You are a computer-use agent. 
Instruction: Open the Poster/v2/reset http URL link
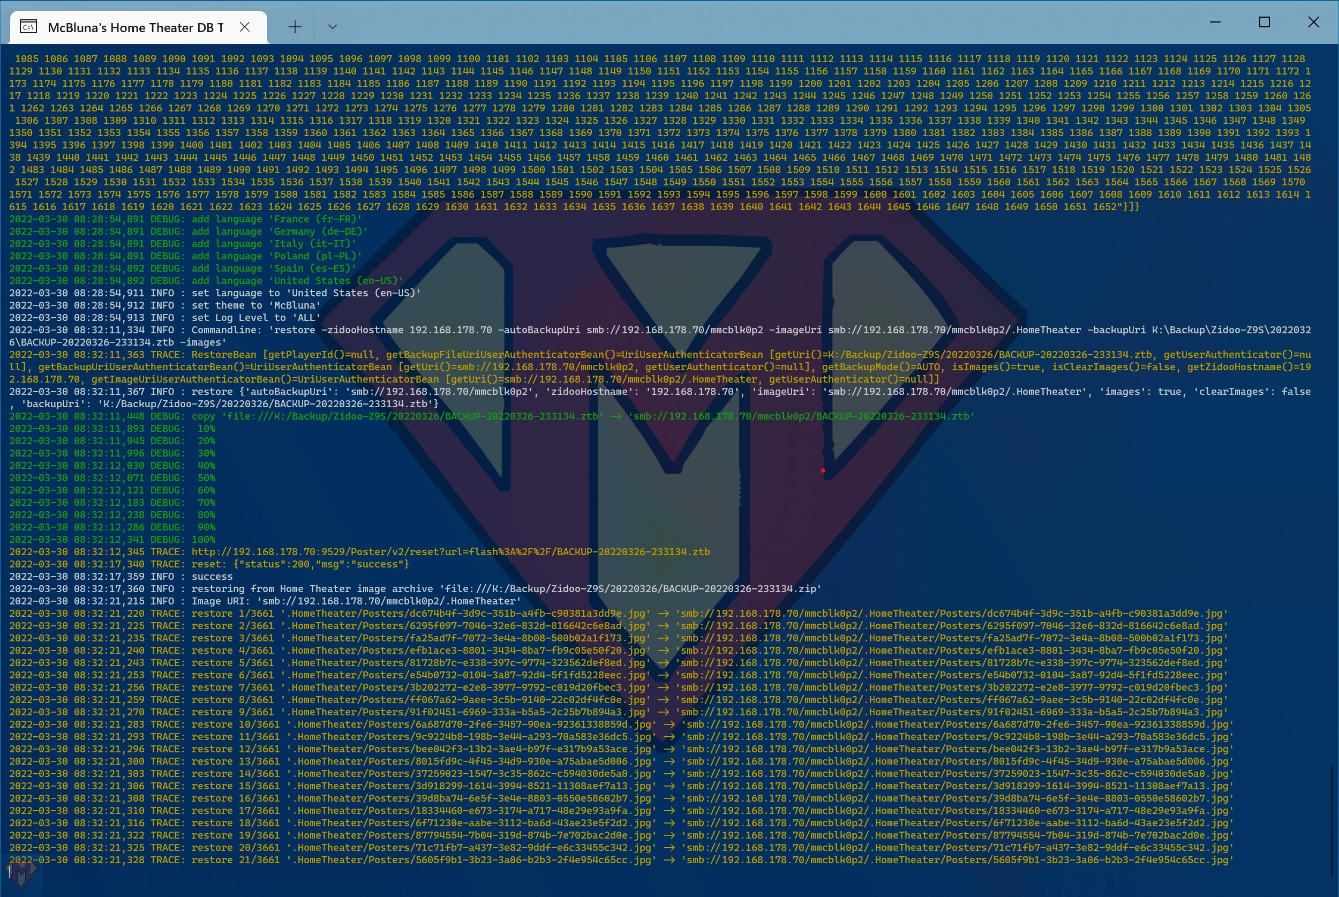coord(450,552)
